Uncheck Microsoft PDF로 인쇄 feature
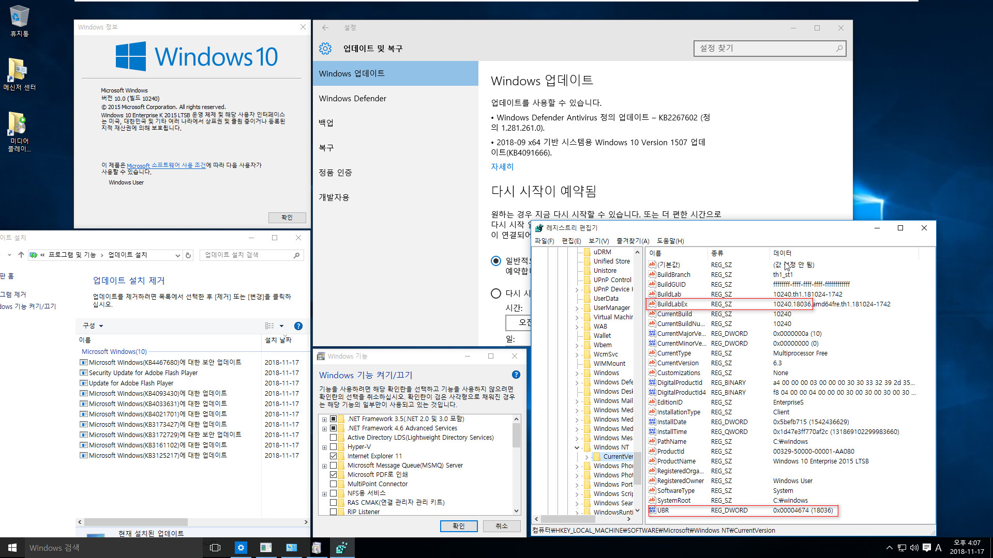 (334, 475)
